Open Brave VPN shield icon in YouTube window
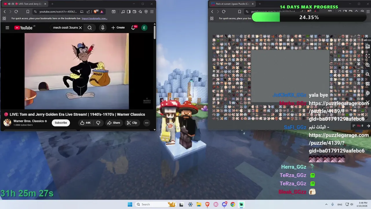Screen dimensions: 371x209 [146, 12]
